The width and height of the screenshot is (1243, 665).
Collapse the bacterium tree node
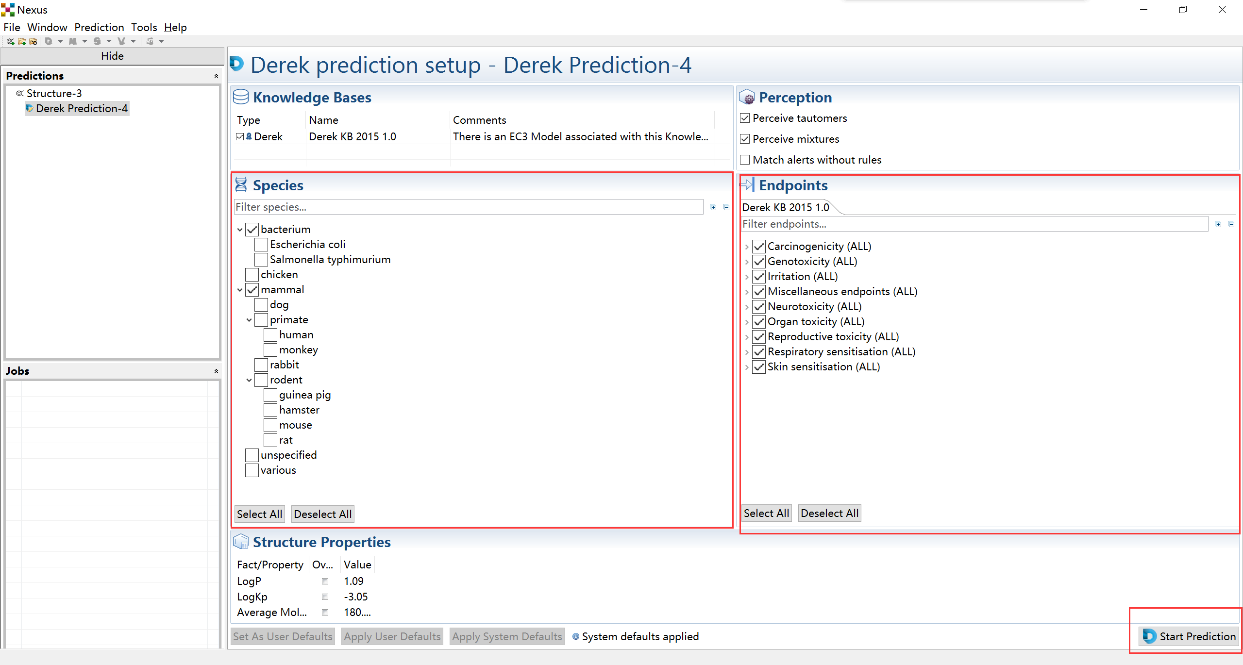click(x=240, y=230)
